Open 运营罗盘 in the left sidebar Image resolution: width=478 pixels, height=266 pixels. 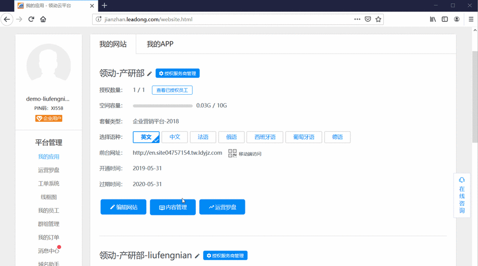coord(48,170)
